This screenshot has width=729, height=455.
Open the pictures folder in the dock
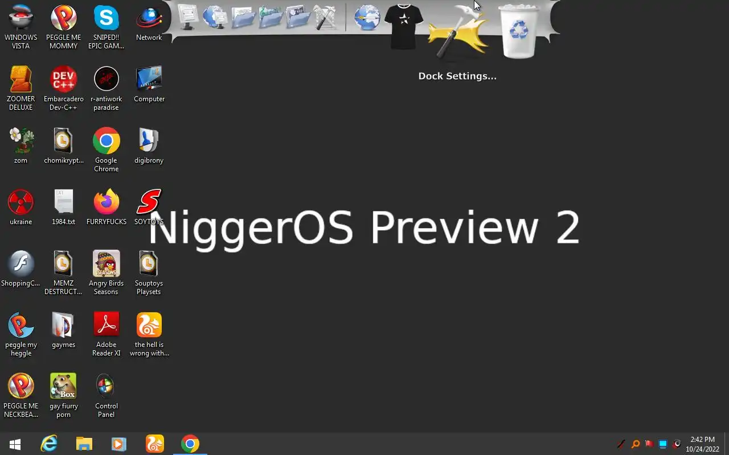(298, 16)
